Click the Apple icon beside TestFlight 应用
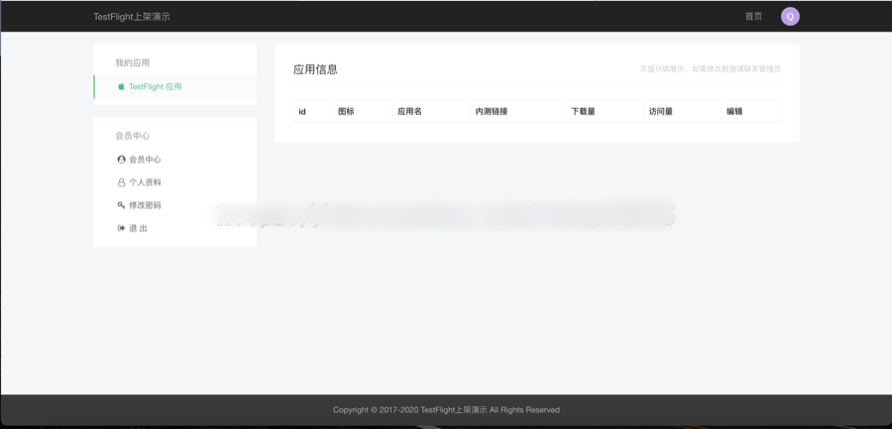Image resolution: width=892 pixels, height=429 pixels. click(x=122, y=87)
